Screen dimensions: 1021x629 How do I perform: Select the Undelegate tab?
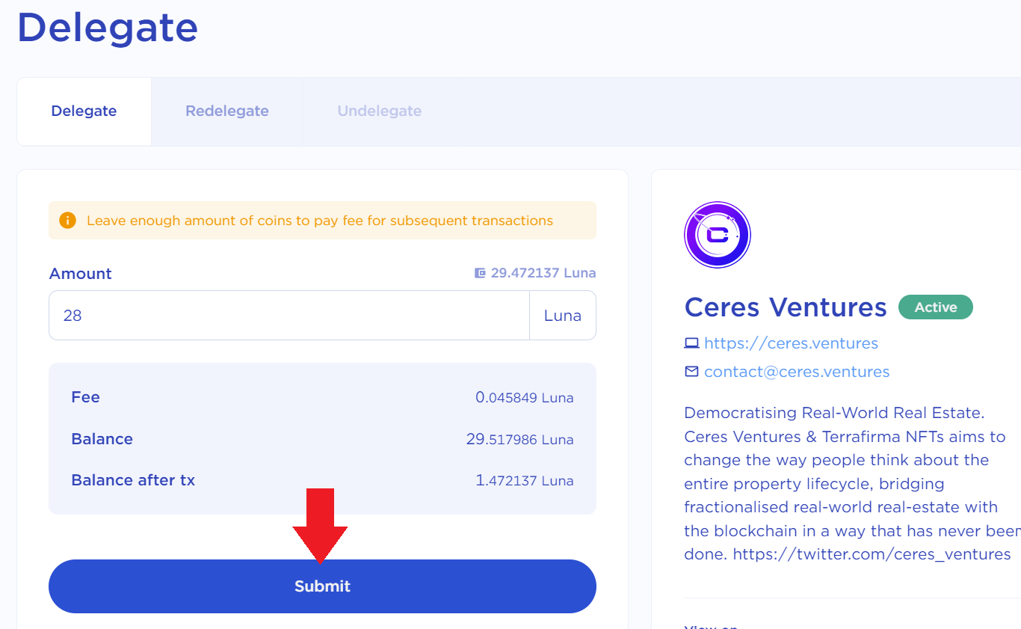click(x=379, y=111)
